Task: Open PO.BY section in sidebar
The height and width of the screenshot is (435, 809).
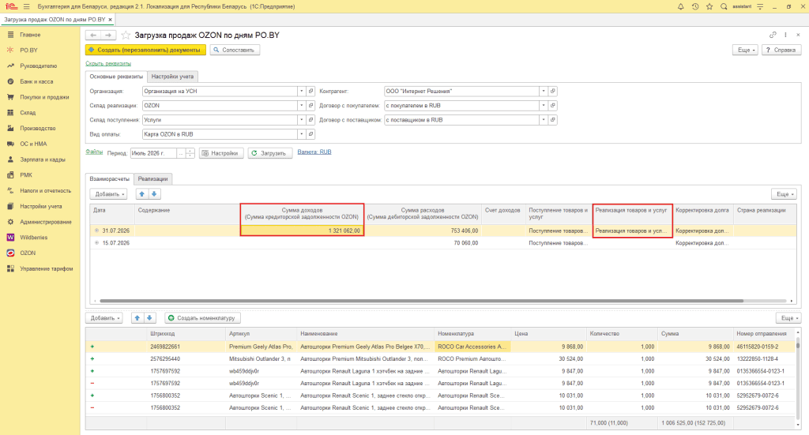Action: [29, 50]
